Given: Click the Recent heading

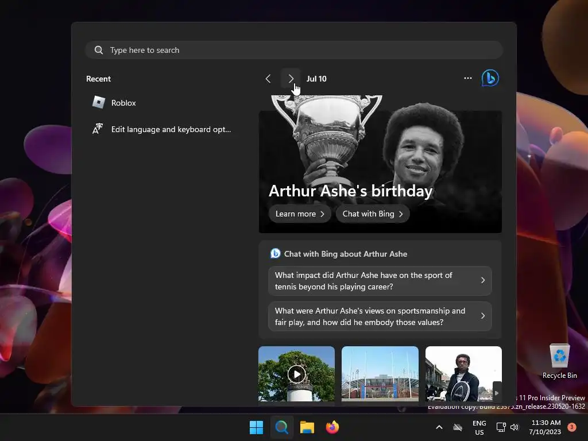Looking at the screenshot, I should [99, 79].
